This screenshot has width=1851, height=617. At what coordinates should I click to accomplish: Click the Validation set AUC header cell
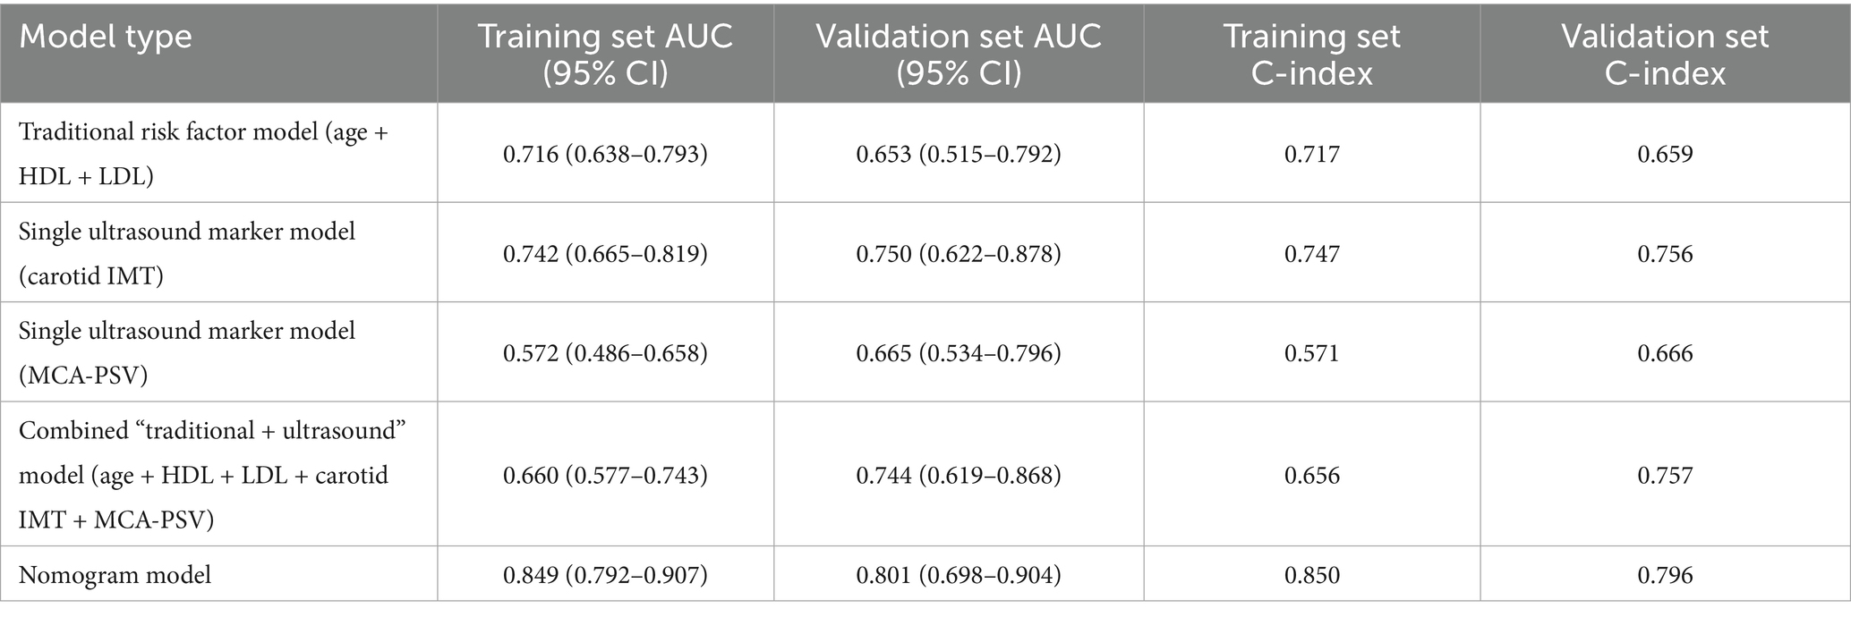point(959,54)
